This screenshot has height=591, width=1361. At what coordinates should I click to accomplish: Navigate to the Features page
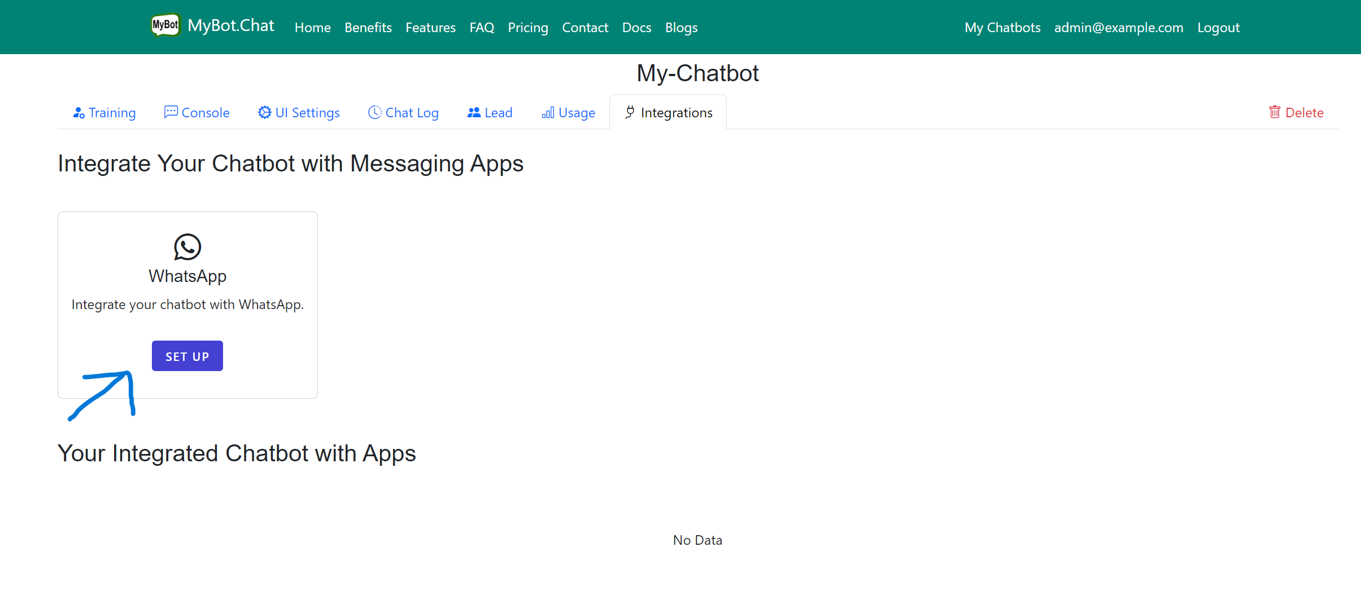click(x=430, y=28)
